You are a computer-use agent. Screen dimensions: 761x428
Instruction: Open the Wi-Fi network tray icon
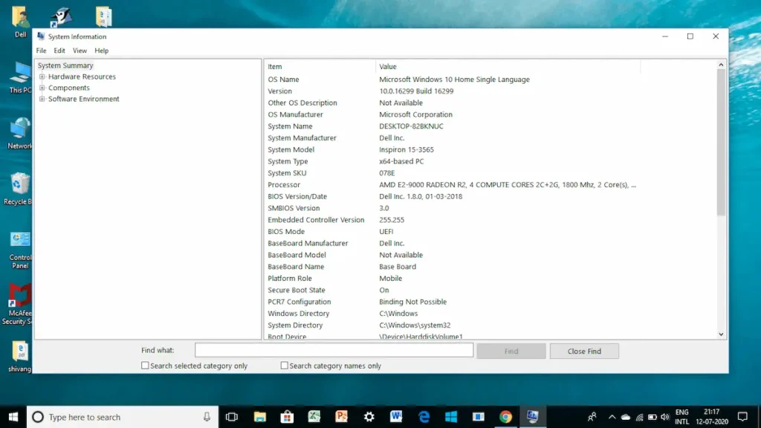[639, 417]
